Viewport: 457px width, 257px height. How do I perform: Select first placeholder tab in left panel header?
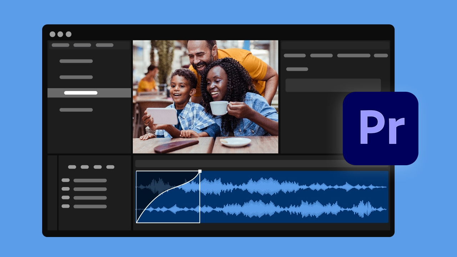click(60, 45)
